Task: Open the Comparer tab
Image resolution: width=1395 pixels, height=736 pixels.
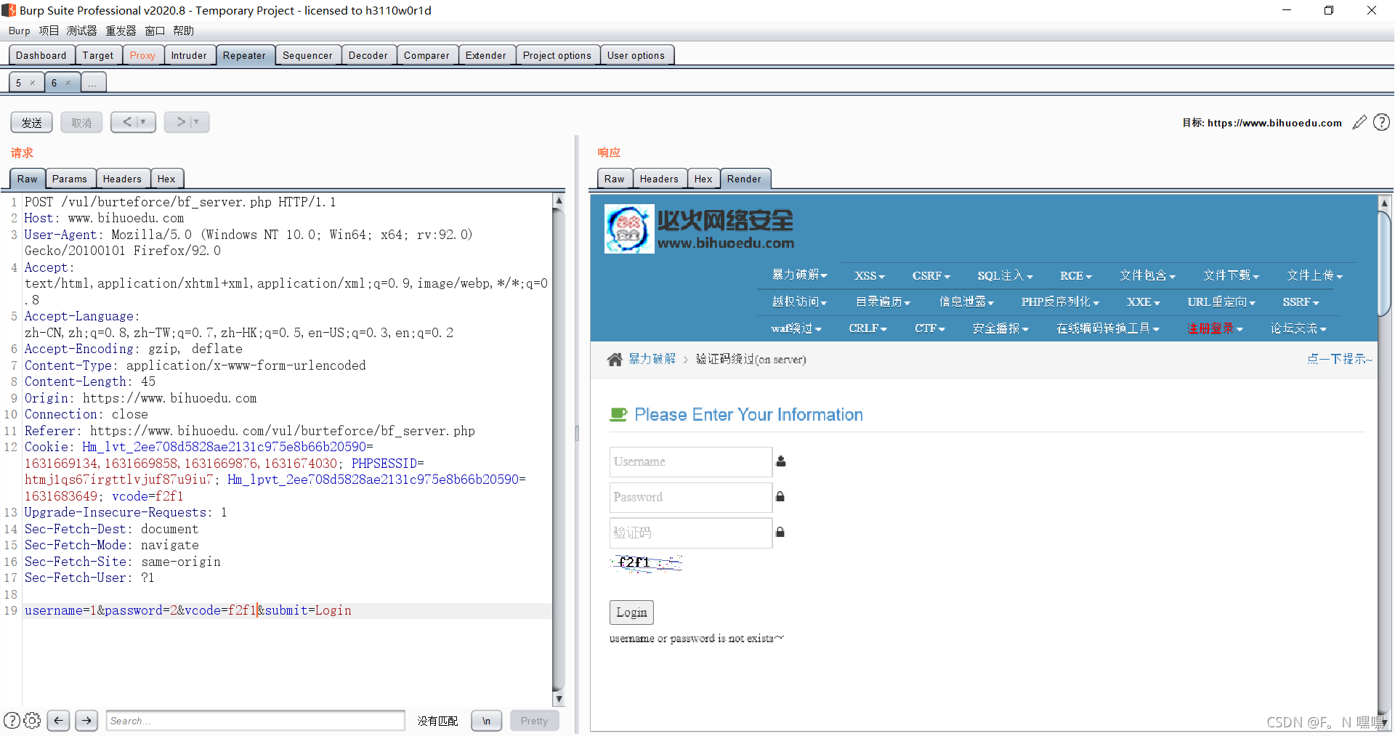Action: pos(427,55)
